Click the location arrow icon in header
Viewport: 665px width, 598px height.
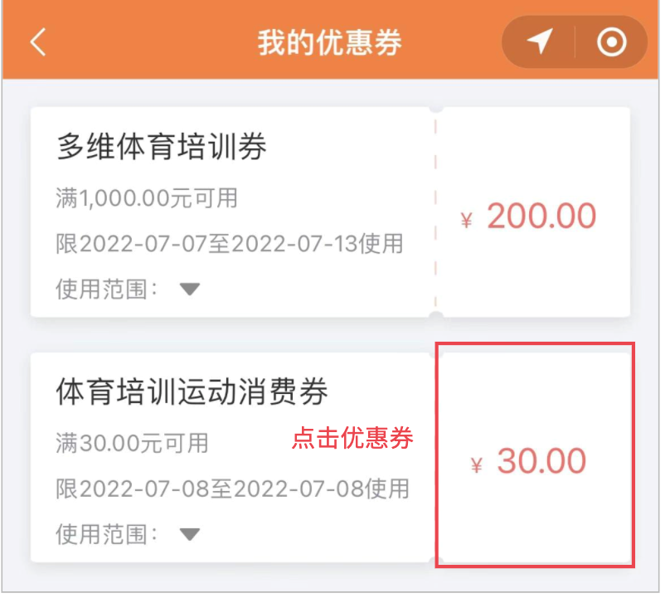[540, 41]
